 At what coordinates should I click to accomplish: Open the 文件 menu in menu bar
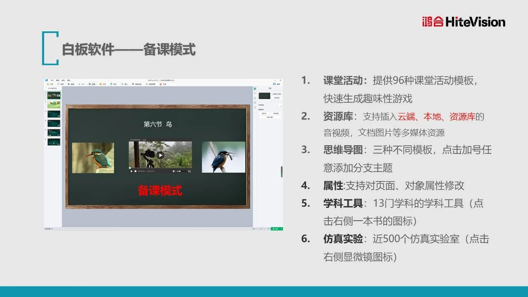[52, 80]
